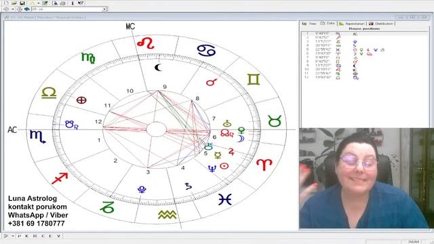Click the printer icon in the toolbar
The width and height of the screenshot is (434, 244).
click(x=63, y=3)
